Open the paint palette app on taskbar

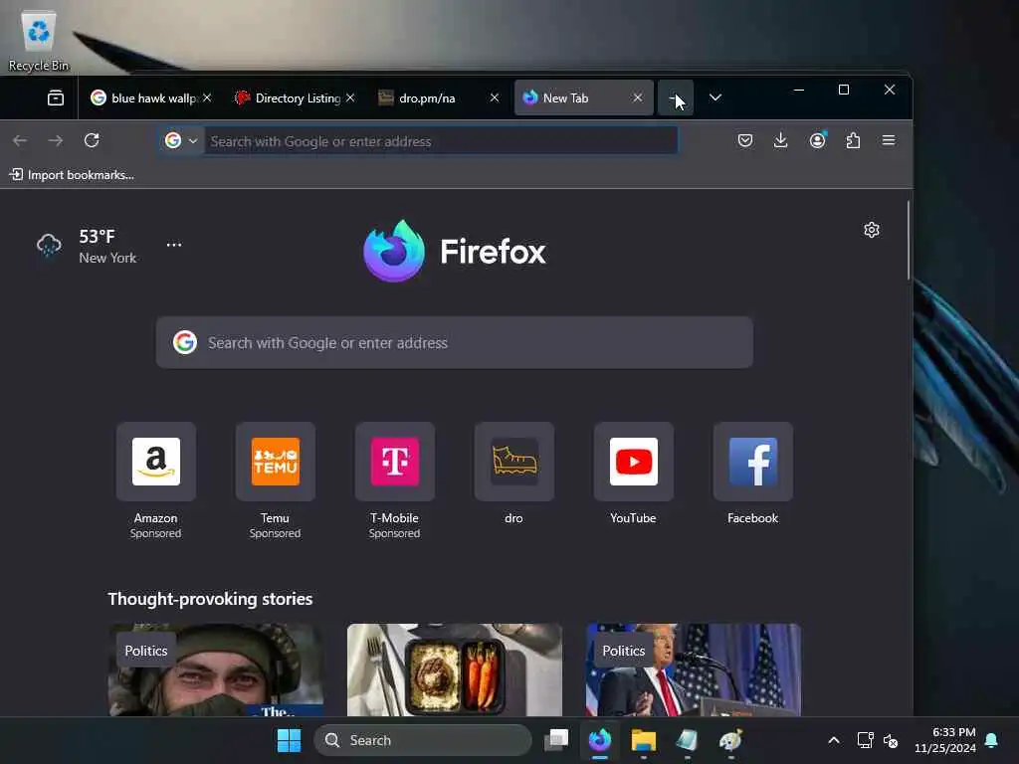click(731, 740)
